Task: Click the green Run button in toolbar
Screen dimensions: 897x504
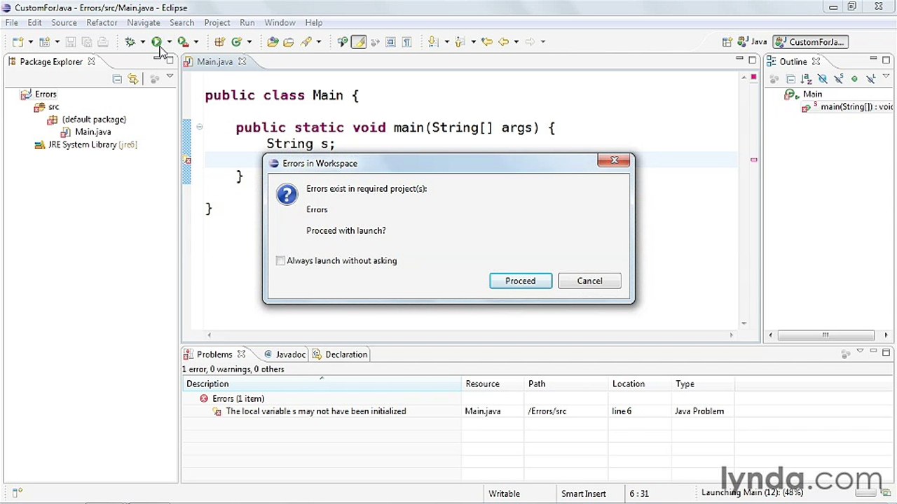Action: pyautogui.click(x=157, y=42)
